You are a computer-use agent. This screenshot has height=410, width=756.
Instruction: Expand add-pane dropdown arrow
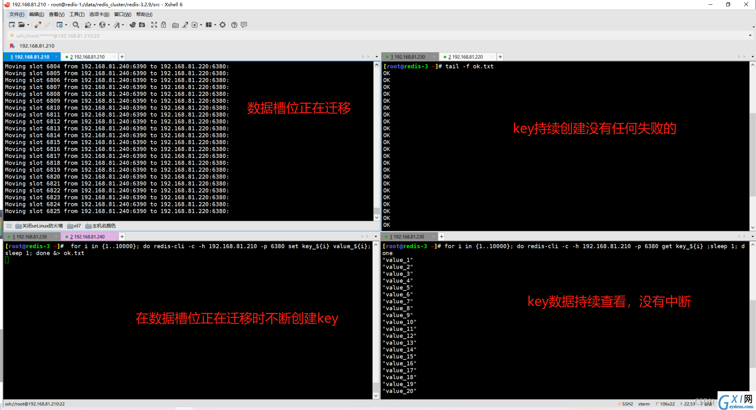coord(201,25)
